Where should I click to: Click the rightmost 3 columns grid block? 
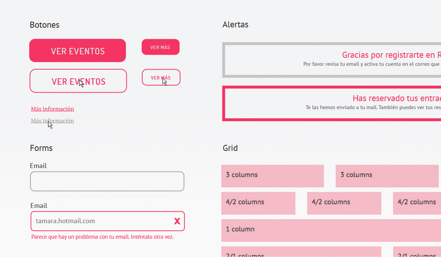coord(387,176)
